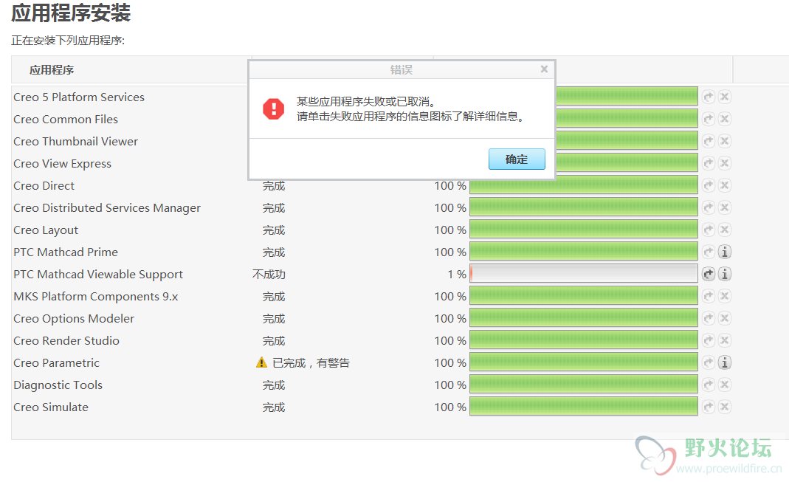789x482 pixels.
Task: Retry icon for Creo Render Studio
Action: pyautogui.click(x=709, y=340)
